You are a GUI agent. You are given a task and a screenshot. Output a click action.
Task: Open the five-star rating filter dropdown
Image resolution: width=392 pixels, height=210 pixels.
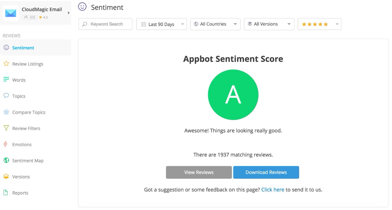[x=319, y=24]
